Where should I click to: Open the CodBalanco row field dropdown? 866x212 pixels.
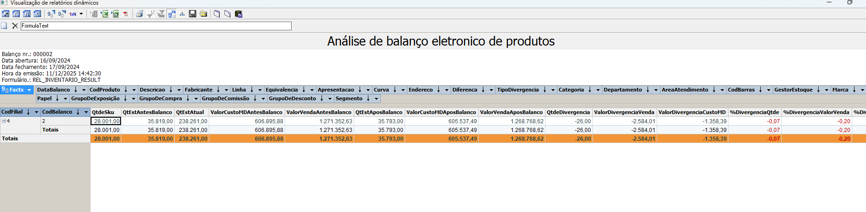[x=86, y=112]
